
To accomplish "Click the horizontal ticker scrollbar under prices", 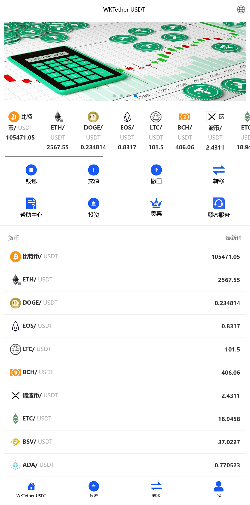I will click(x=54, y=156).
